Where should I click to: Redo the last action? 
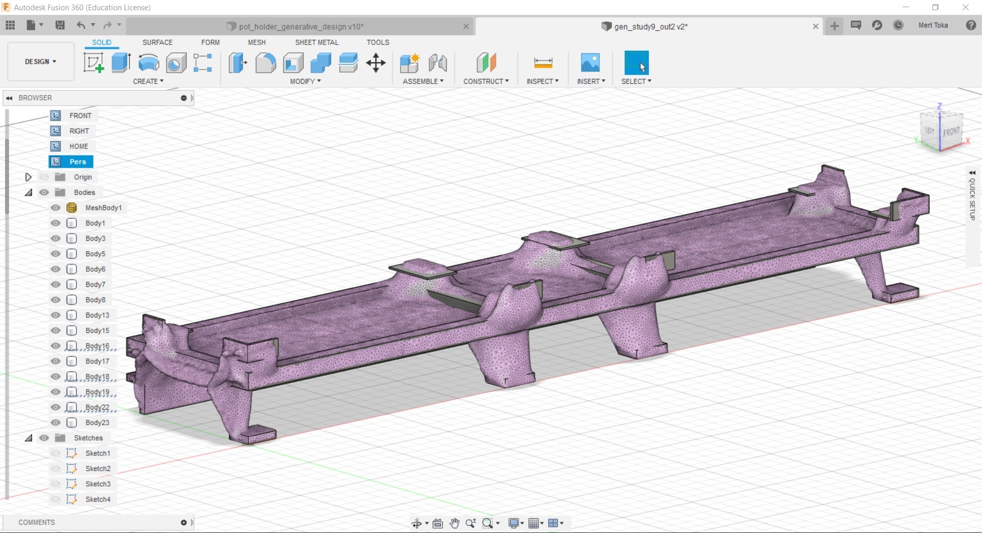click(107, 25)
